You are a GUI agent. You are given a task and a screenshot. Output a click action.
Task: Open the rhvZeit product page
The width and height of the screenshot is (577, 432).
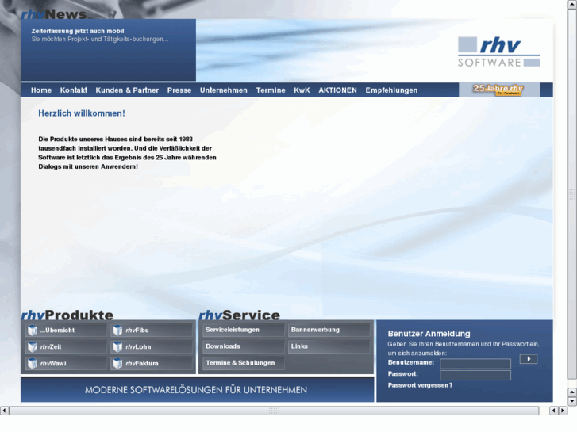[x=66, y=346]
